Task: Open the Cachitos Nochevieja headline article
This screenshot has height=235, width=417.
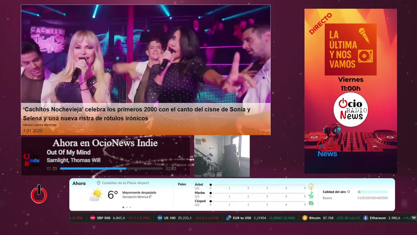Action: click(x=137, y=114)
